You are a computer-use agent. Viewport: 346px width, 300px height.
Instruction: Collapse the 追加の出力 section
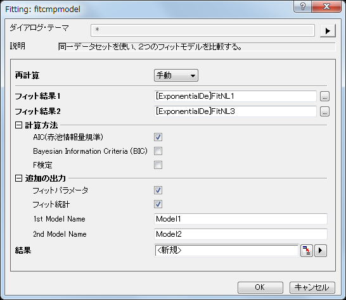coord(18,178)
